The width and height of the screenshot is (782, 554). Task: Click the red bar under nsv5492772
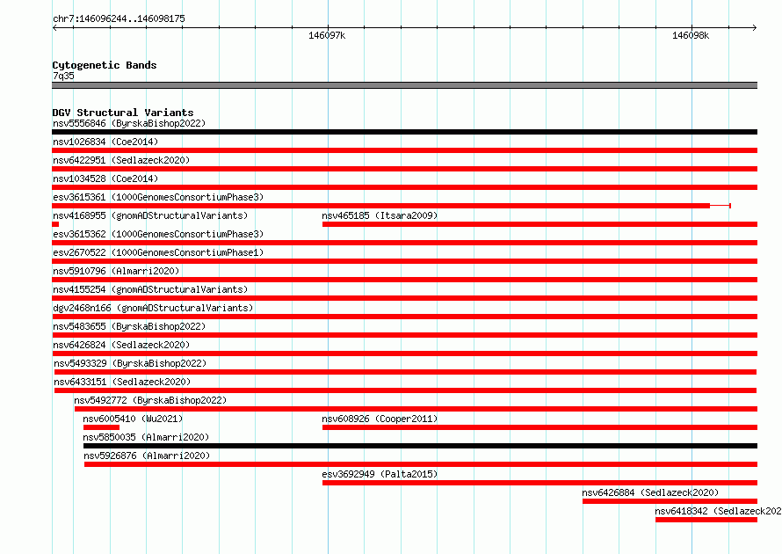click(x=416, y=409)
